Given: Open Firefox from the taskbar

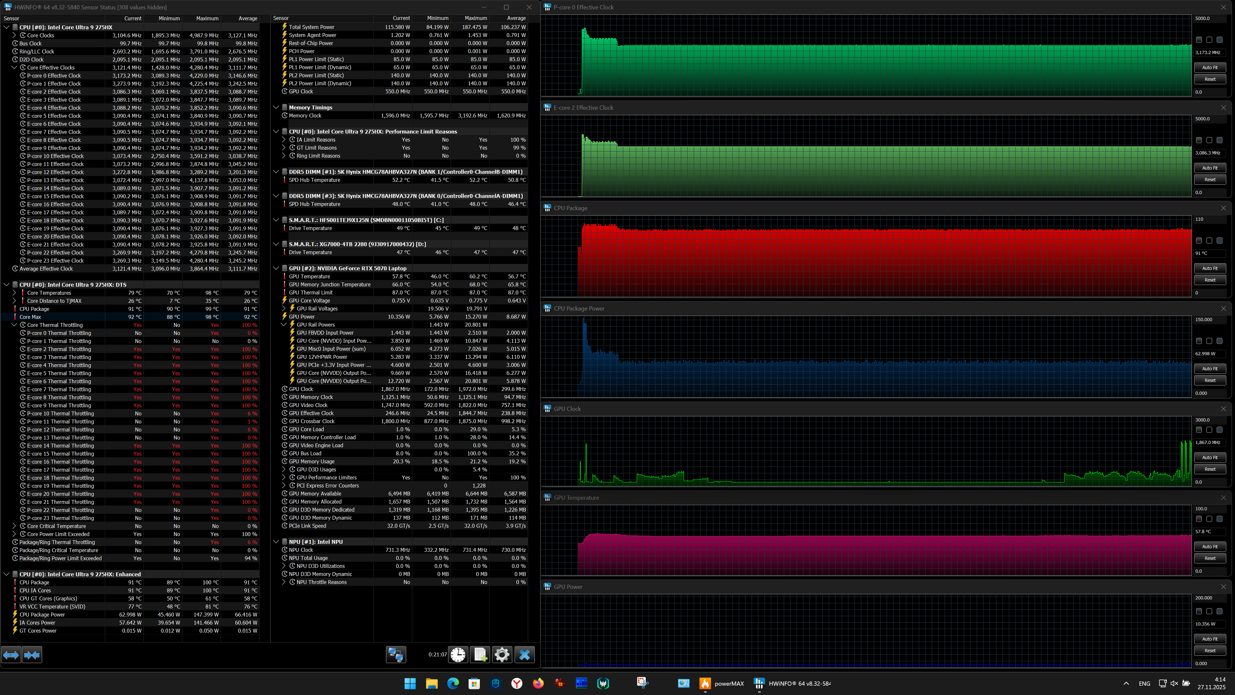Looking at the screenshot, I should point(538,683).
